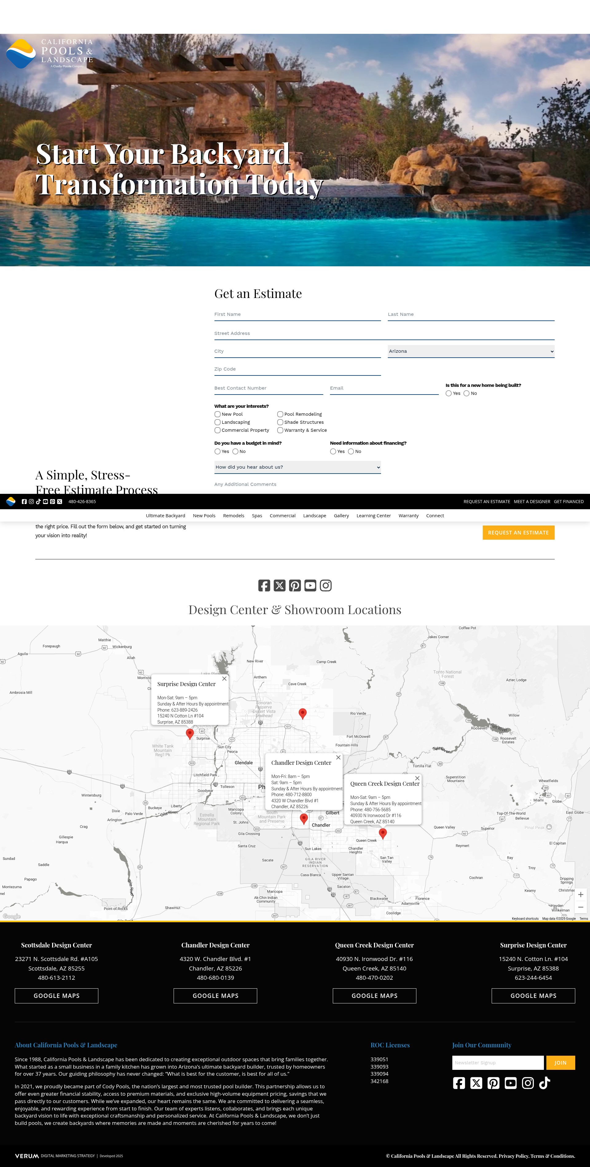Click the Privacy Policy footer link
The width and height of the screenshot is (590, 1167).
tap(513, 1156)
